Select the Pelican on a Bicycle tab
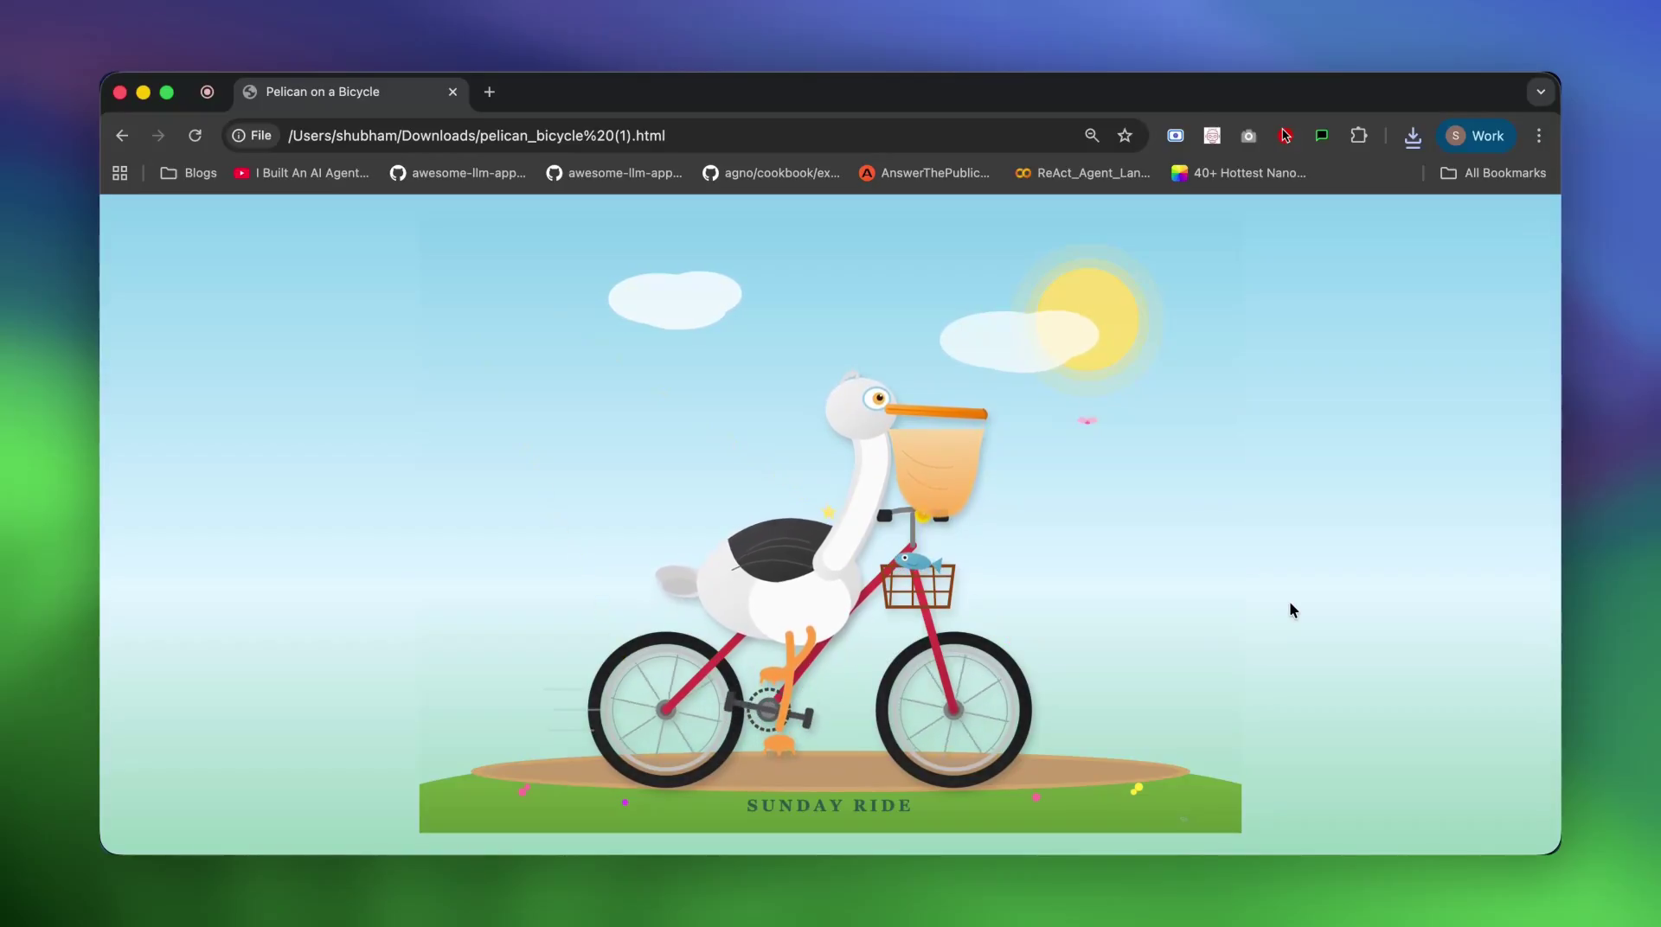1661x927 pixels. 350,92
